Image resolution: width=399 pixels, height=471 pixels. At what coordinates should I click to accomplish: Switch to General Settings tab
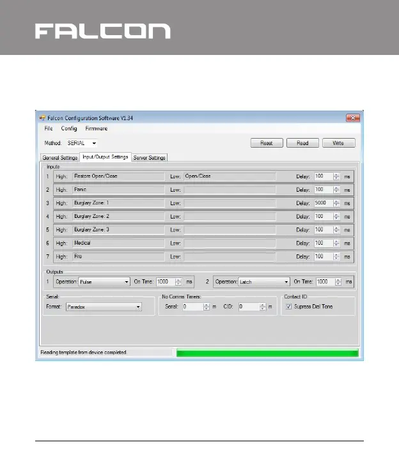pos(60,158)
